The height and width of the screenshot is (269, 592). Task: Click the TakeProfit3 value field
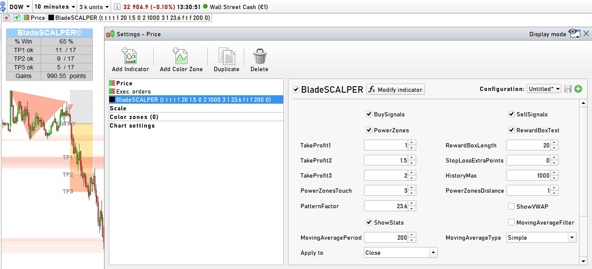(x=386, y=175)
